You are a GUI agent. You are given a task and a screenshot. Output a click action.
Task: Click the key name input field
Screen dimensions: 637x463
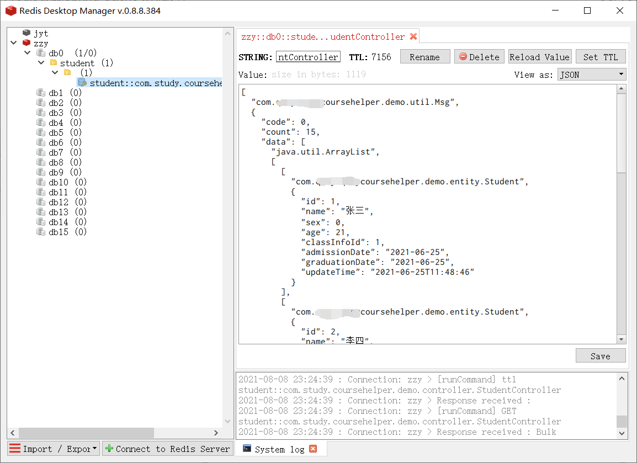coord(309,57)
